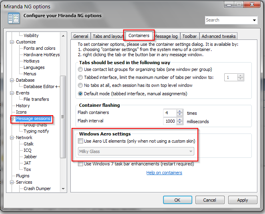Click the tree scrollbar down arrow
265x214 pixels.
pos(63,189)
